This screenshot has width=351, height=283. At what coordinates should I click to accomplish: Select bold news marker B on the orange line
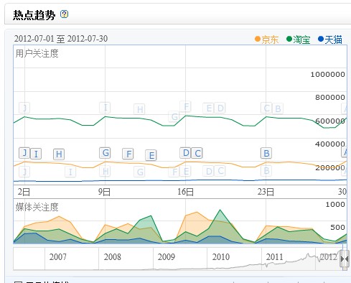(266, 153)
